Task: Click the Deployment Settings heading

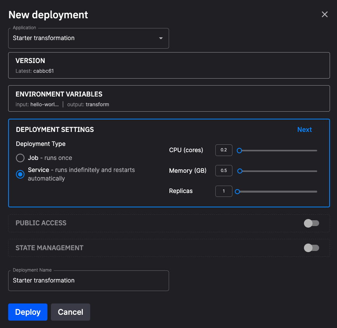Action: click(55, 130)
